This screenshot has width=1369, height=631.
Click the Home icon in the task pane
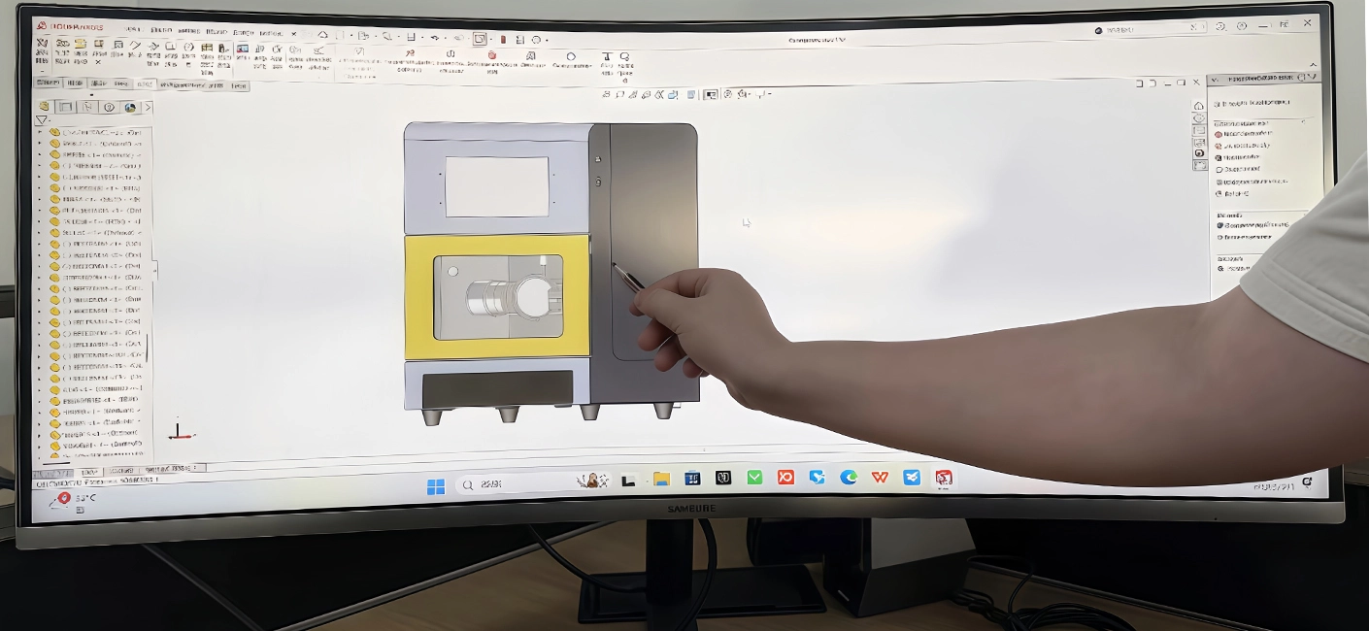[x=1199, y=105]
